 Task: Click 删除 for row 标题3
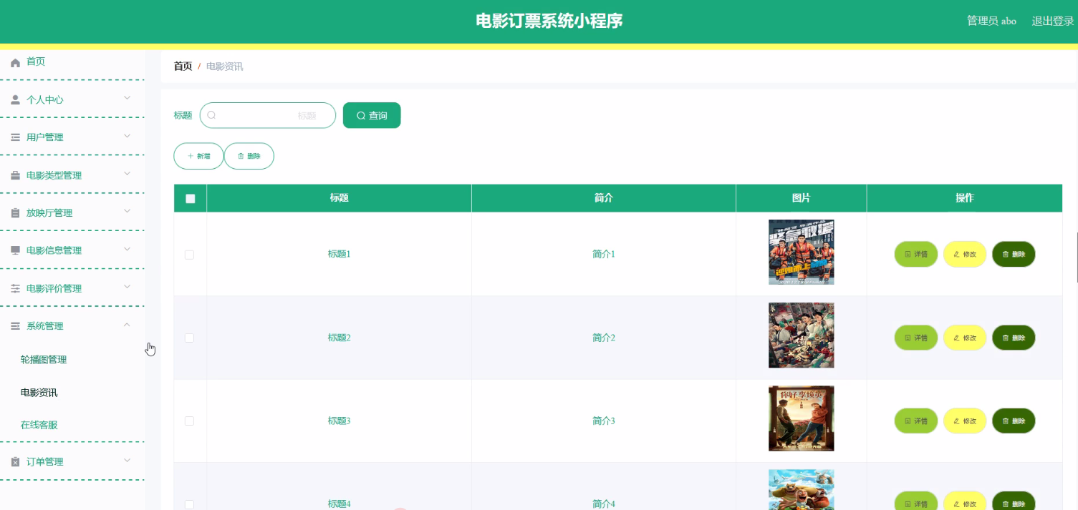pyautogui.click(x=1014, y=421)
